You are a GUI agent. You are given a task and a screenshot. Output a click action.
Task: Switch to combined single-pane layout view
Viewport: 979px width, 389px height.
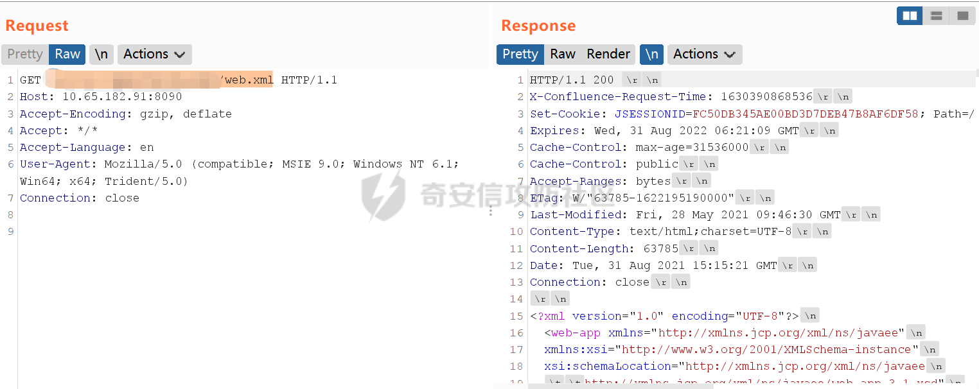point(962,16)
